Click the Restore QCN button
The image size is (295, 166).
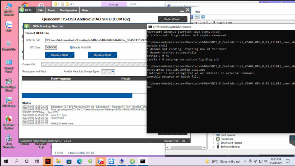pyautogui.click(x=103, y=55)
